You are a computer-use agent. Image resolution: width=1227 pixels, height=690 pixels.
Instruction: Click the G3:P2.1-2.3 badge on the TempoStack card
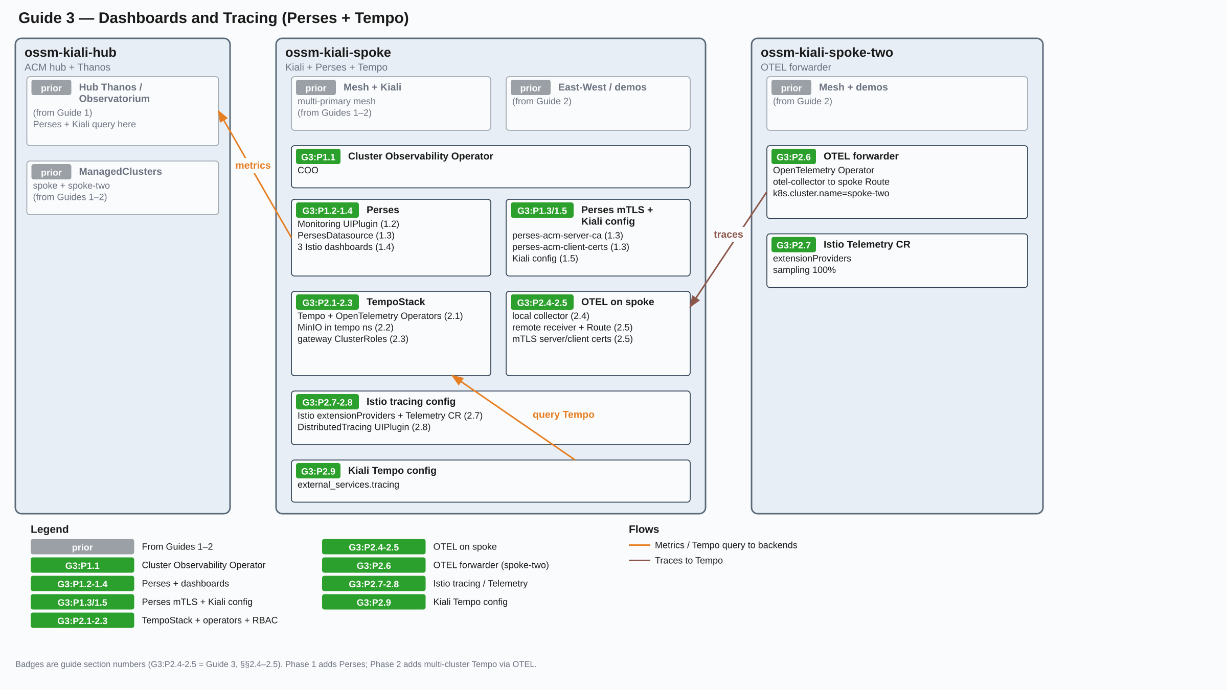point(327,303)
